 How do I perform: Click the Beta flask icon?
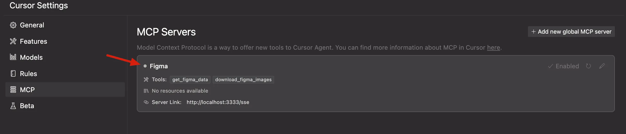click(13, 106)
